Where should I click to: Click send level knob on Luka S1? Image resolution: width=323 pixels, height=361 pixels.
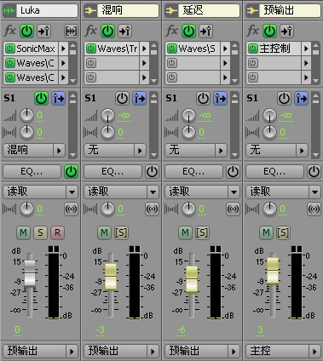27,116
